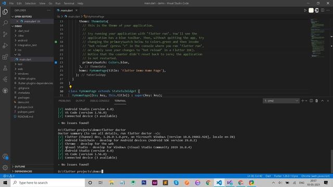Open the Help menu
The height and width of the screenshot is (187, 333).
click(x=80, y=3)
